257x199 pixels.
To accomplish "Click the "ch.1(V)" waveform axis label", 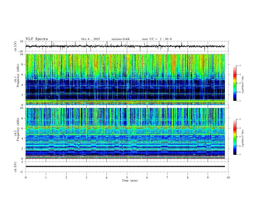I will 16,46.
